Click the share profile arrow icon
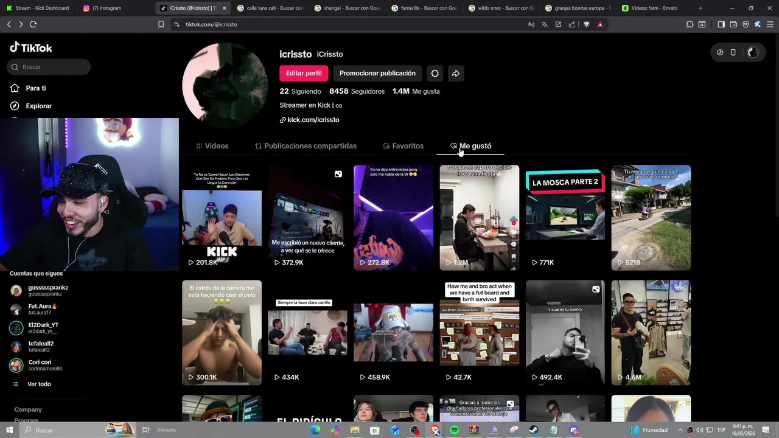This screenshot has width=779, height=438. [456, 73]
